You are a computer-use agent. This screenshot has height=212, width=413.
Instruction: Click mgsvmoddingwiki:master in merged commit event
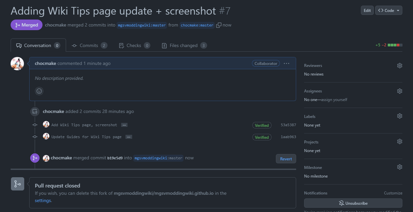point(158,158)
